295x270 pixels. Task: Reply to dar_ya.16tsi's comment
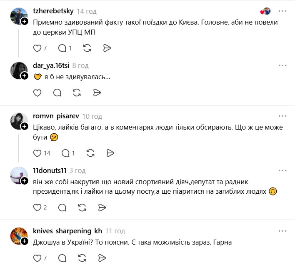coord(57,92)
